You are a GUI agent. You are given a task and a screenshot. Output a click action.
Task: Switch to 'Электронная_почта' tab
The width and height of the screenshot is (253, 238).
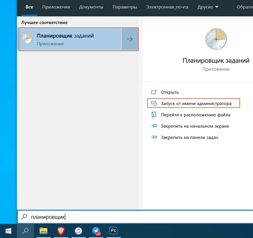(167, 7)
